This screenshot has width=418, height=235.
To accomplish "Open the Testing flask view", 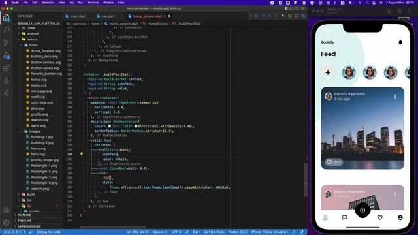I will pos(6,80).
